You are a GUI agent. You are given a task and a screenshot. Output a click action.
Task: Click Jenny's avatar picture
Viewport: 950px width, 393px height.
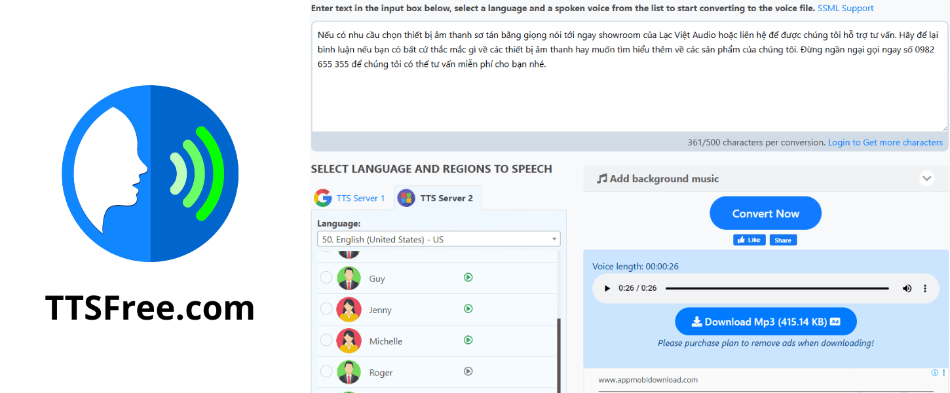[x=349, y=309]
